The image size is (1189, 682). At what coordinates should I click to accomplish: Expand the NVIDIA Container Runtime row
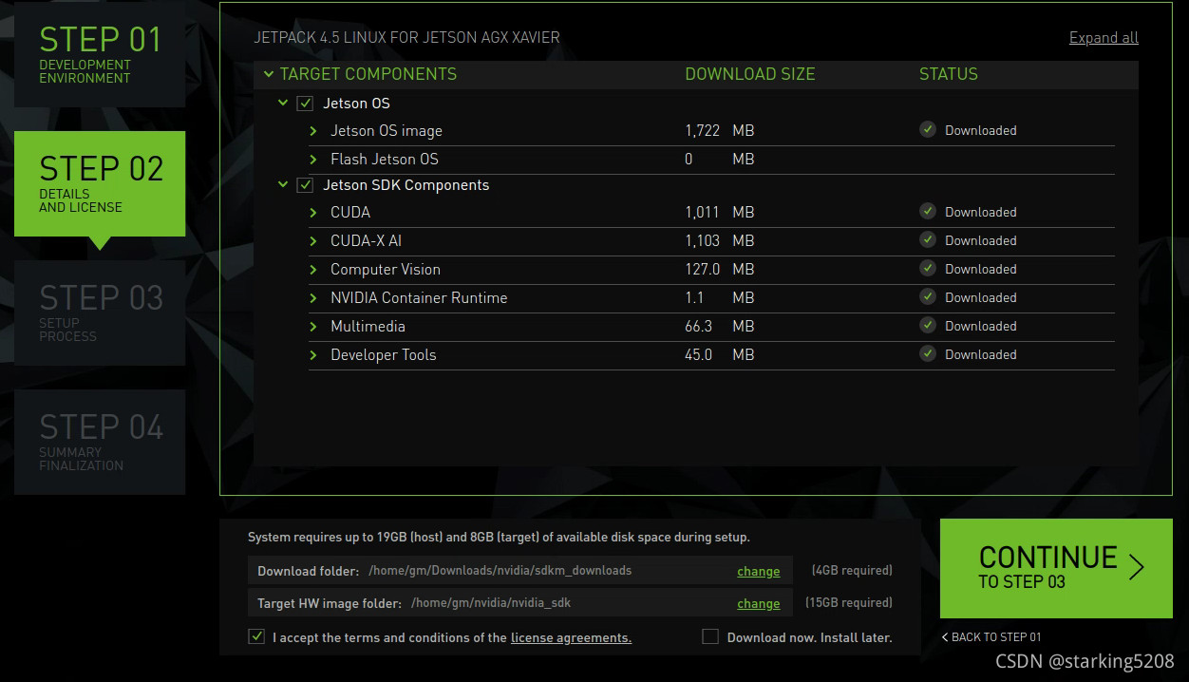coord(313,298)
